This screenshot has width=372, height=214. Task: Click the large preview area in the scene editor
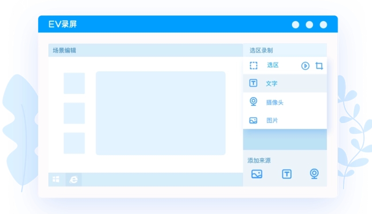[x=161, y=113]
